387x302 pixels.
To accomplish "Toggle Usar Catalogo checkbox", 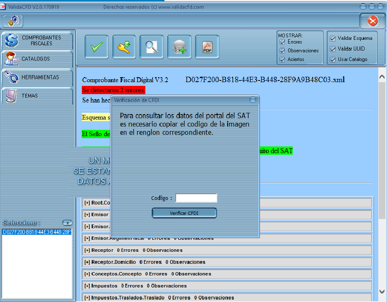I will [333, 59].
